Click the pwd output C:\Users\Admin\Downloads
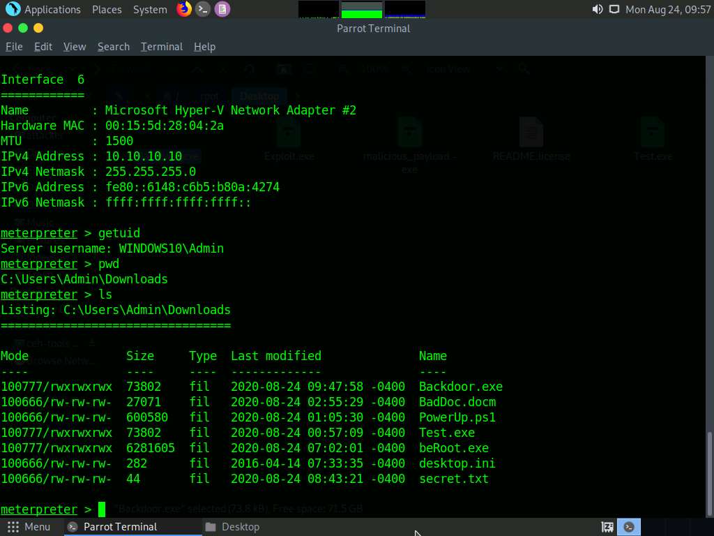The width and height of the screenshot is (714, 536). coord(84,279)
